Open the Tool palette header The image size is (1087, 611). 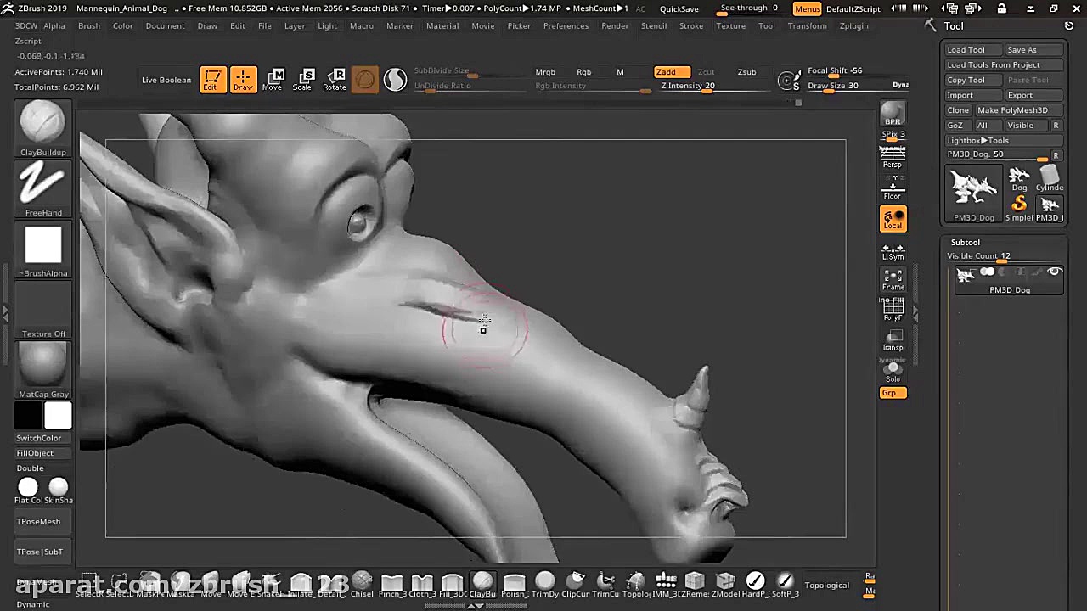click(954, 25)
